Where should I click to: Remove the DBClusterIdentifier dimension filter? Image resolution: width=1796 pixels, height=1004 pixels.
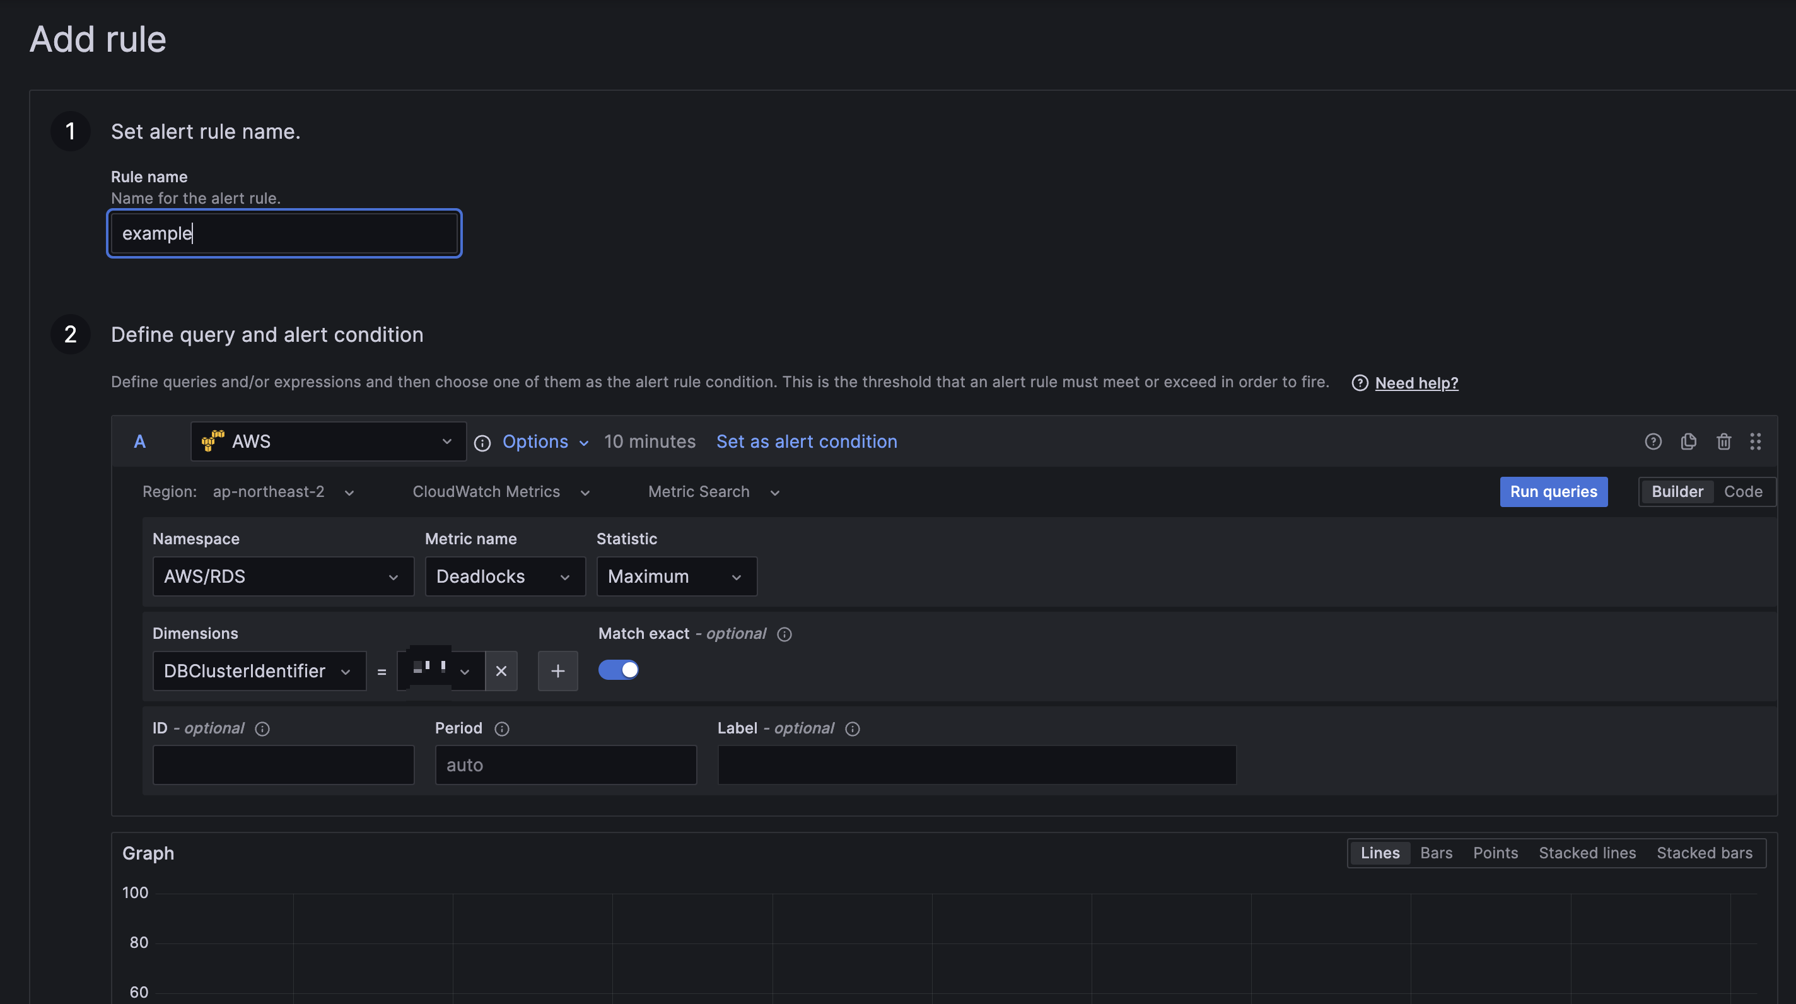coord(501,671)
